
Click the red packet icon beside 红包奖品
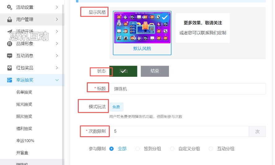point(10,68)
